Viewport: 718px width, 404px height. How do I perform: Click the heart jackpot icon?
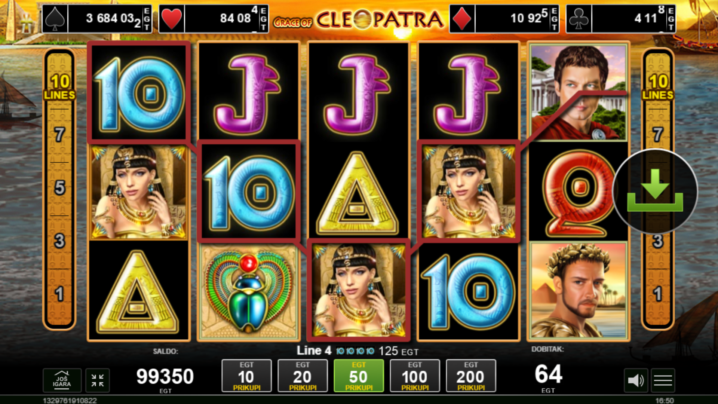(x=172, y=19)
